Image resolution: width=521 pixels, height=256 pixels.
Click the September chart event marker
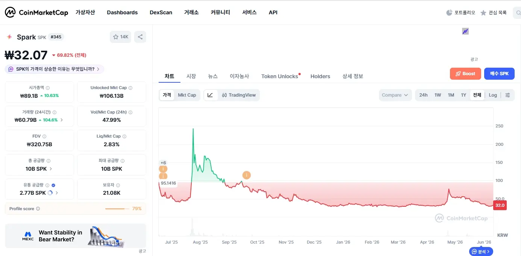(247, 175)
